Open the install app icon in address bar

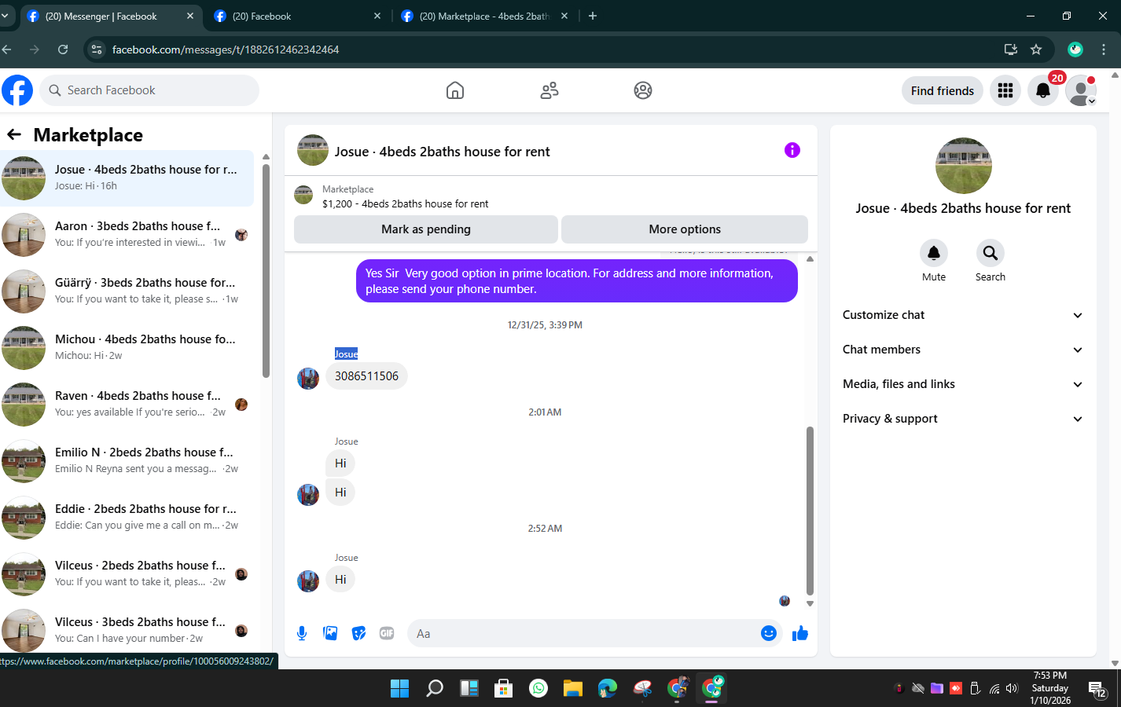point(1011,49)
